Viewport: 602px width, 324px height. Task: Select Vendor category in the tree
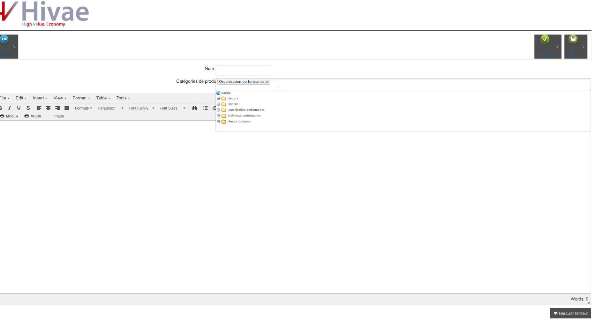point(239,121)
